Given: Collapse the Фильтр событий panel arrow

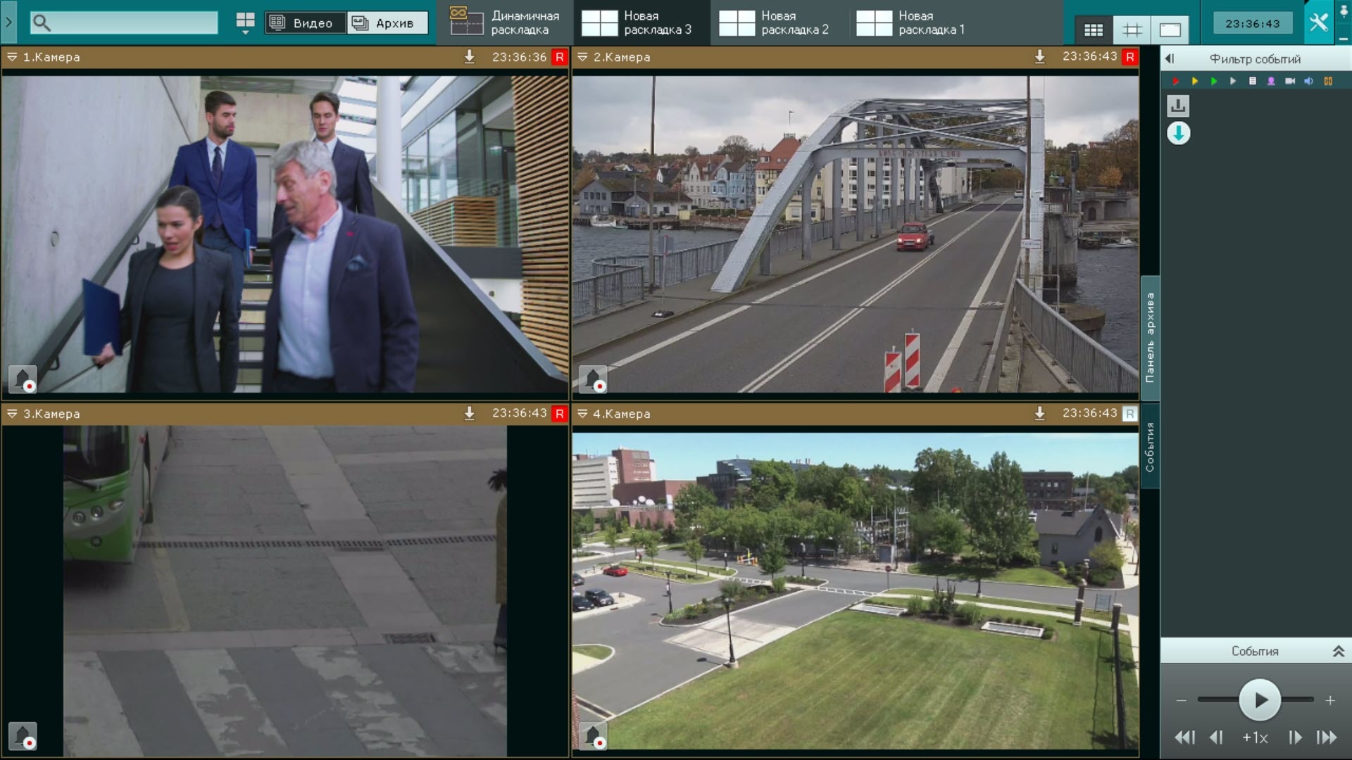Looking at the screenshot, I should [1170, 59].
